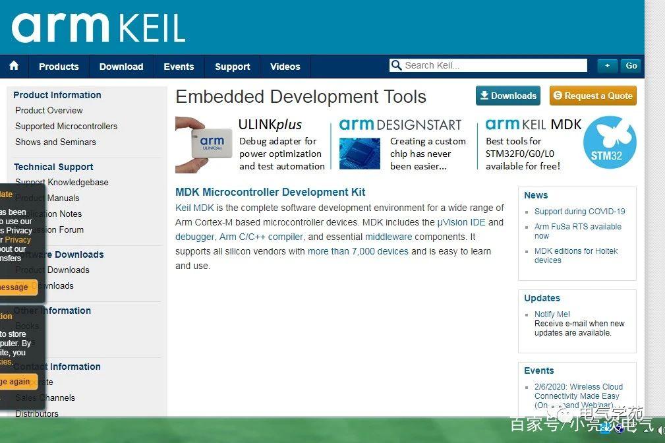This screenshot has width=665, height=443.
Task: Open MDK editions for Holtek devices news
Action: [576, 255]
